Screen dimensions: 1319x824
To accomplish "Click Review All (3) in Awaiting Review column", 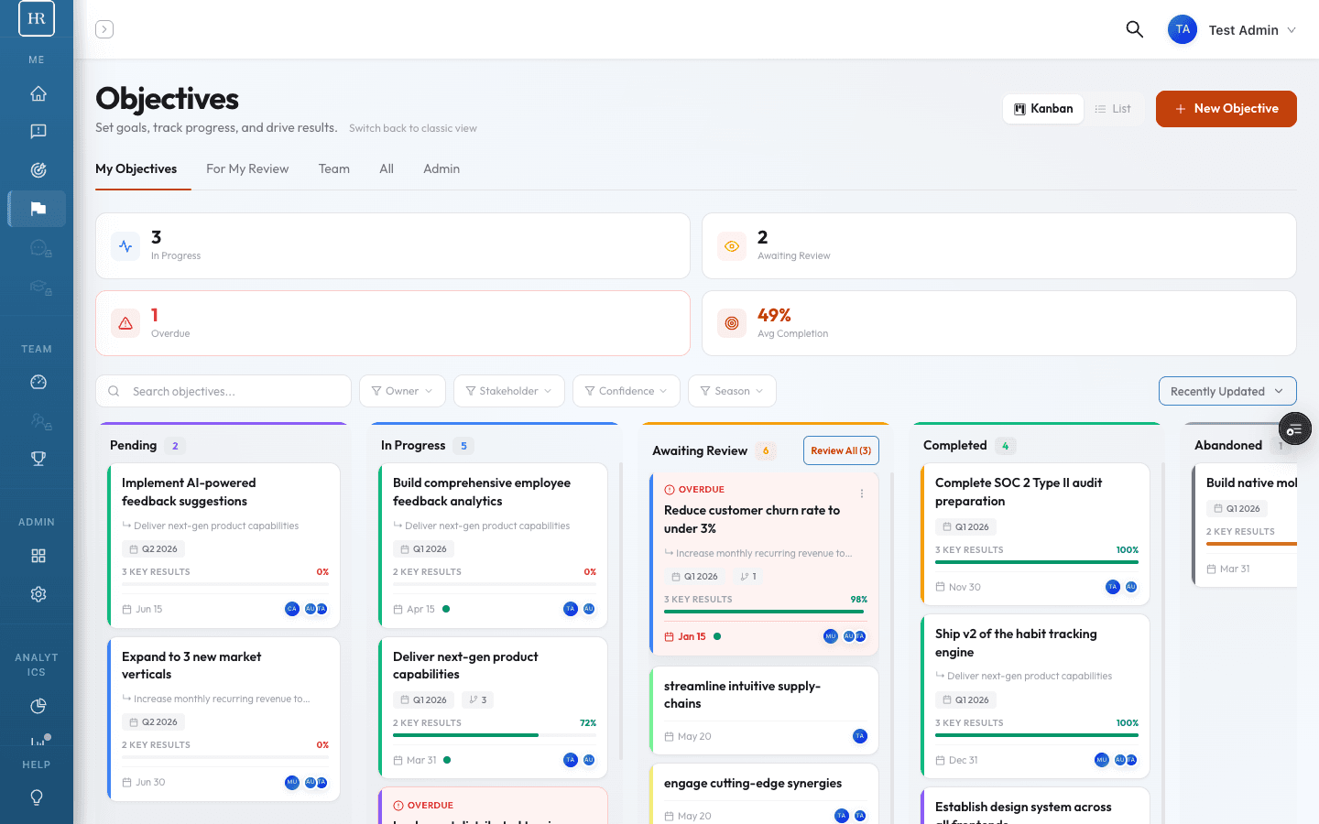I will (840, 450).
